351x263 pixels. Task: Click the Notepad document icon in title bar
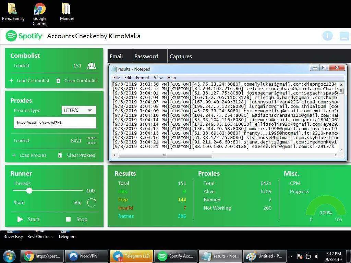point(114,69)
